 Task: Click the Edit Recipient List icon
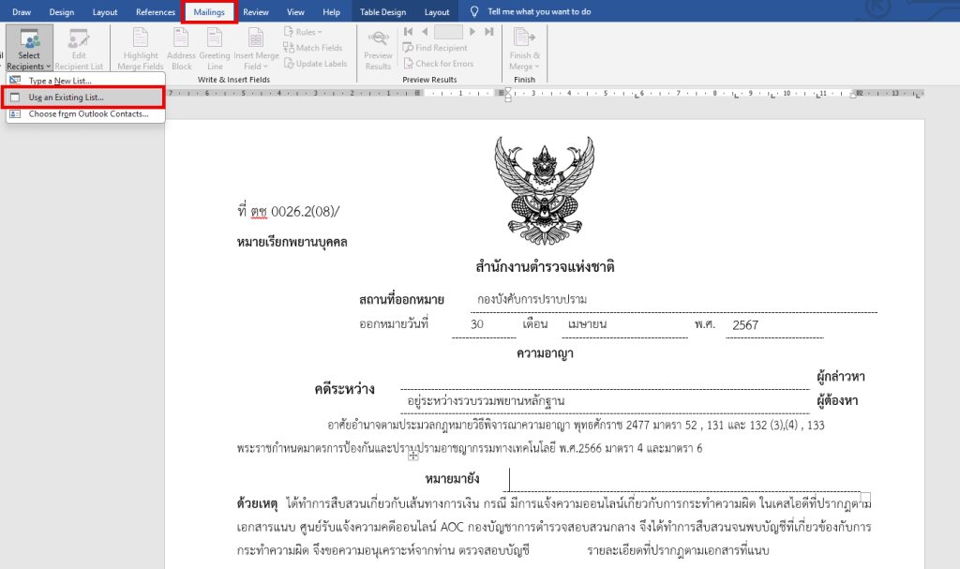click(x=80, y=49)
